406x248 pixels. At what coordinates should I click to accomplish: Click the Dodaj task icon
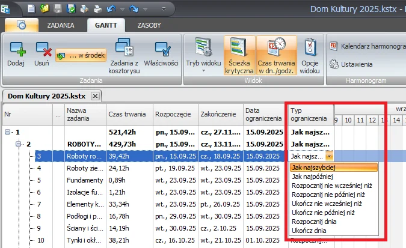click(16, 52)
